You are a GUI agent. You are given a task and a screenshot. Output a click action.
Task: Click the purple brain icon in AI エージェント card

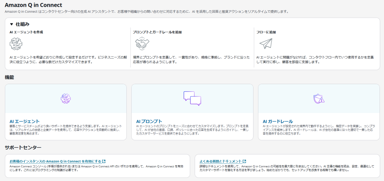pyautogui.click(x=66, y=98)
